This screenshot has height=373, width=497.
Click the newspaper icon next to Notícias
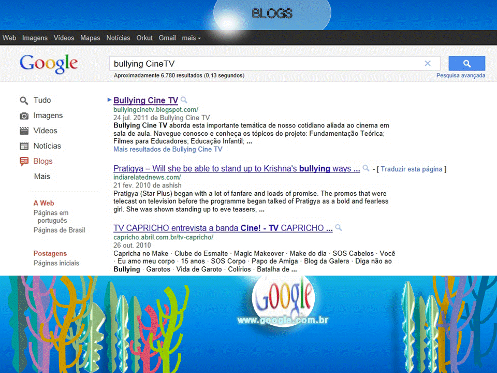24,146
